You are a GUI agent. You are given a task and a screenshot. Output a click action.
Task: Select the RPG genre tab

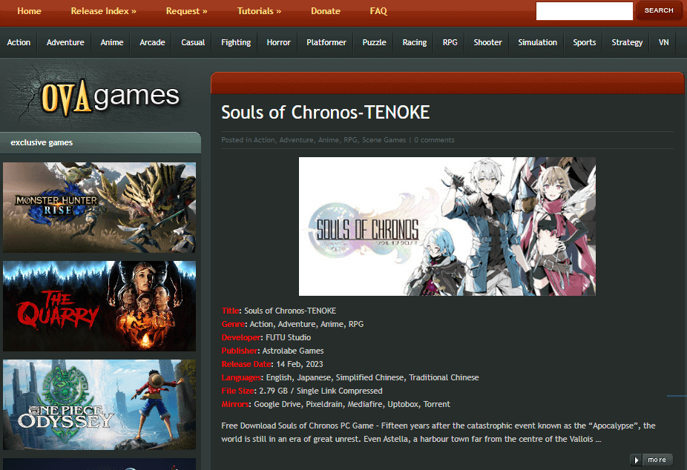[x=450, y=42]
